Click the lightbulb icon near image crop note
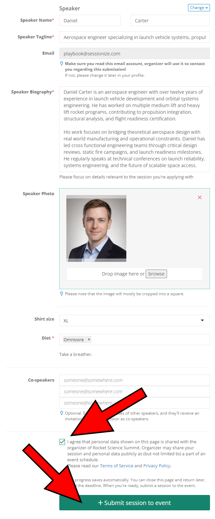This screenshot has width=215, height=519. pos(62,294)
